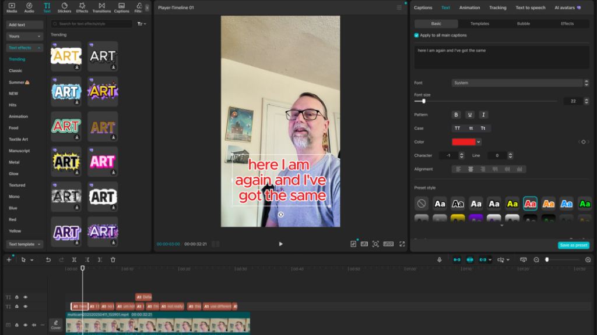597x335 pixels.
Task: Click the Font size slider handle
Action: (424, 101)
